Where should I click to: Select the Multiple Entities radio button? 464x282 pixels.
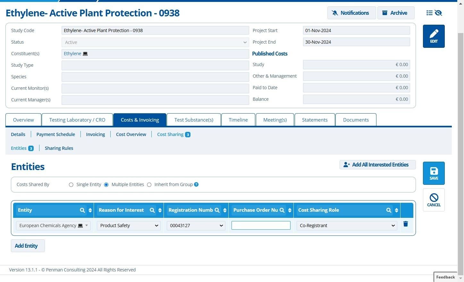click(106, 185)
